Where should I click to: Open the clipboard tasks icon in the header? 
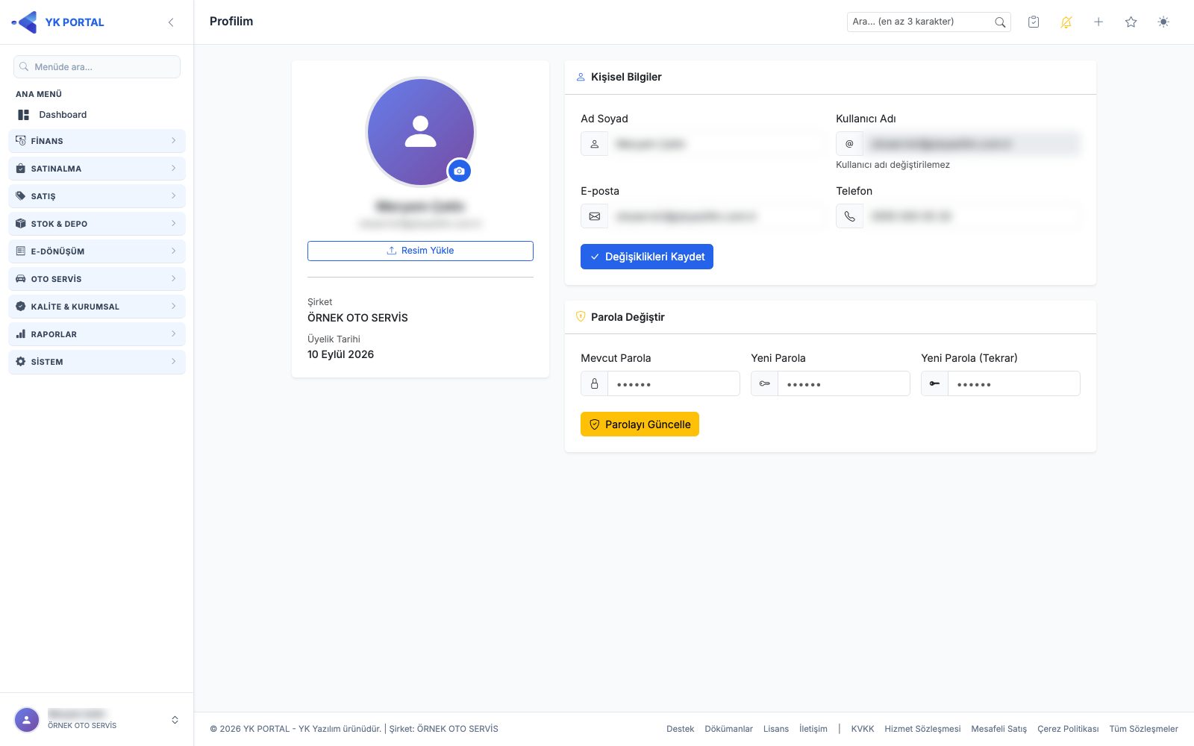point(1034,22)
